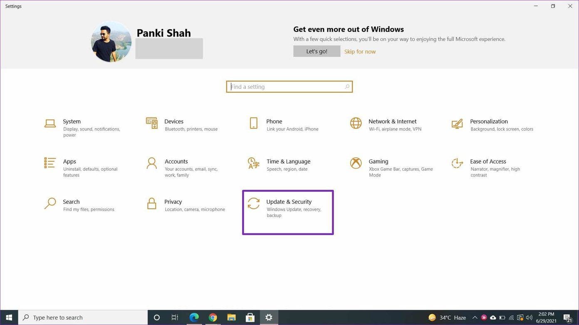Viewport: 579px width, 325px height.
Task: Click the Find a setting search field
Action: [x=289, y=87]
